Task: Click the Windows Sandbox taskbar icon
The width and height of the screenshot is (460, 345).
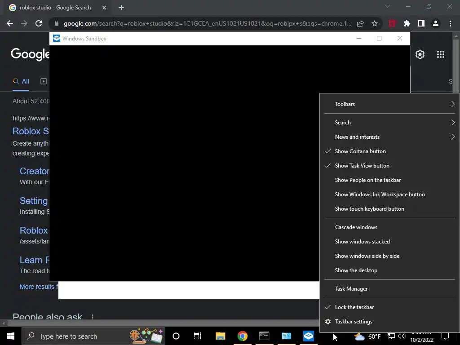Action: (309, 336)
